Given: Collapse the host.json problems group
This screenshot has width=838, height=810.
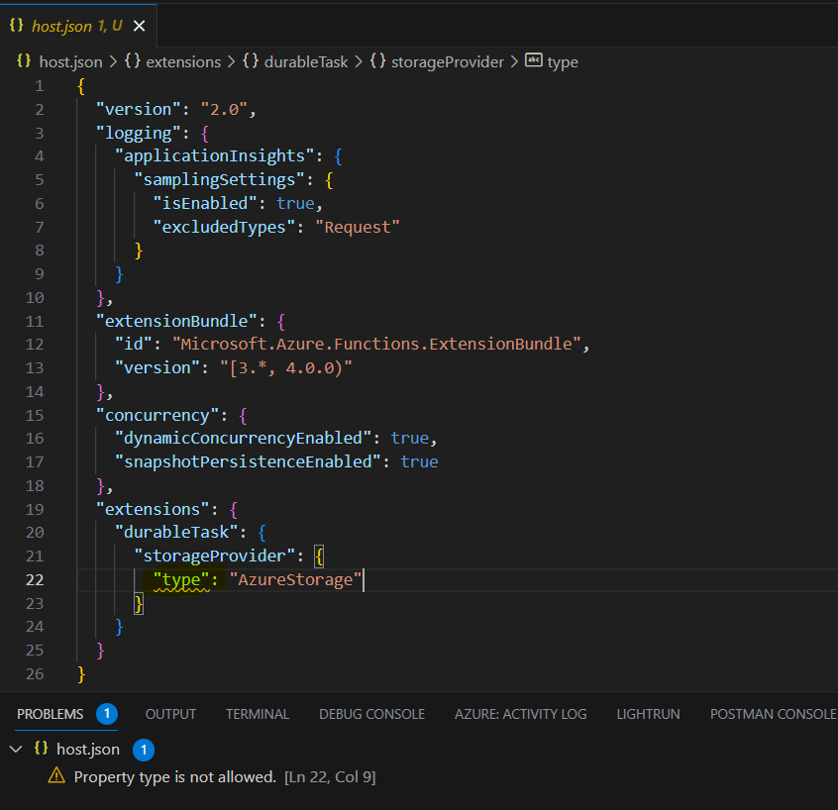Looking at the screenshot, I should tap(16, 749).
